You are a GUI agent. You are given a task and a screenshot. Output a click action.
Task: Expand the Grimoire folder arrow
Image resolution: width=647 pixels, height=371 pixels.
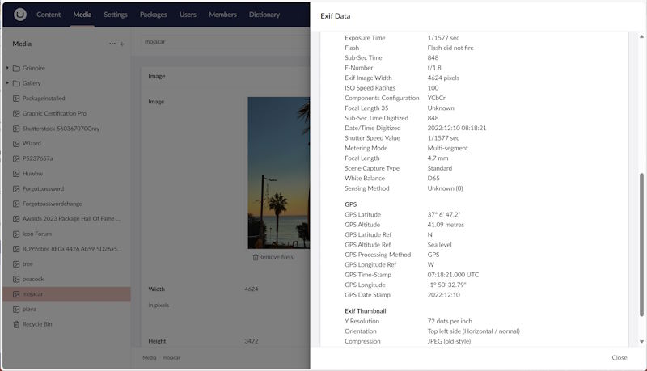[x=7, y=68]
